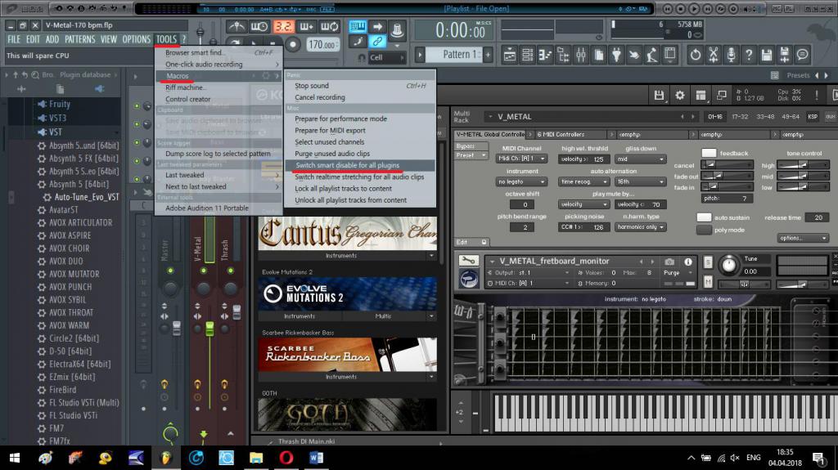Click the Tune knob

[729, 266]
